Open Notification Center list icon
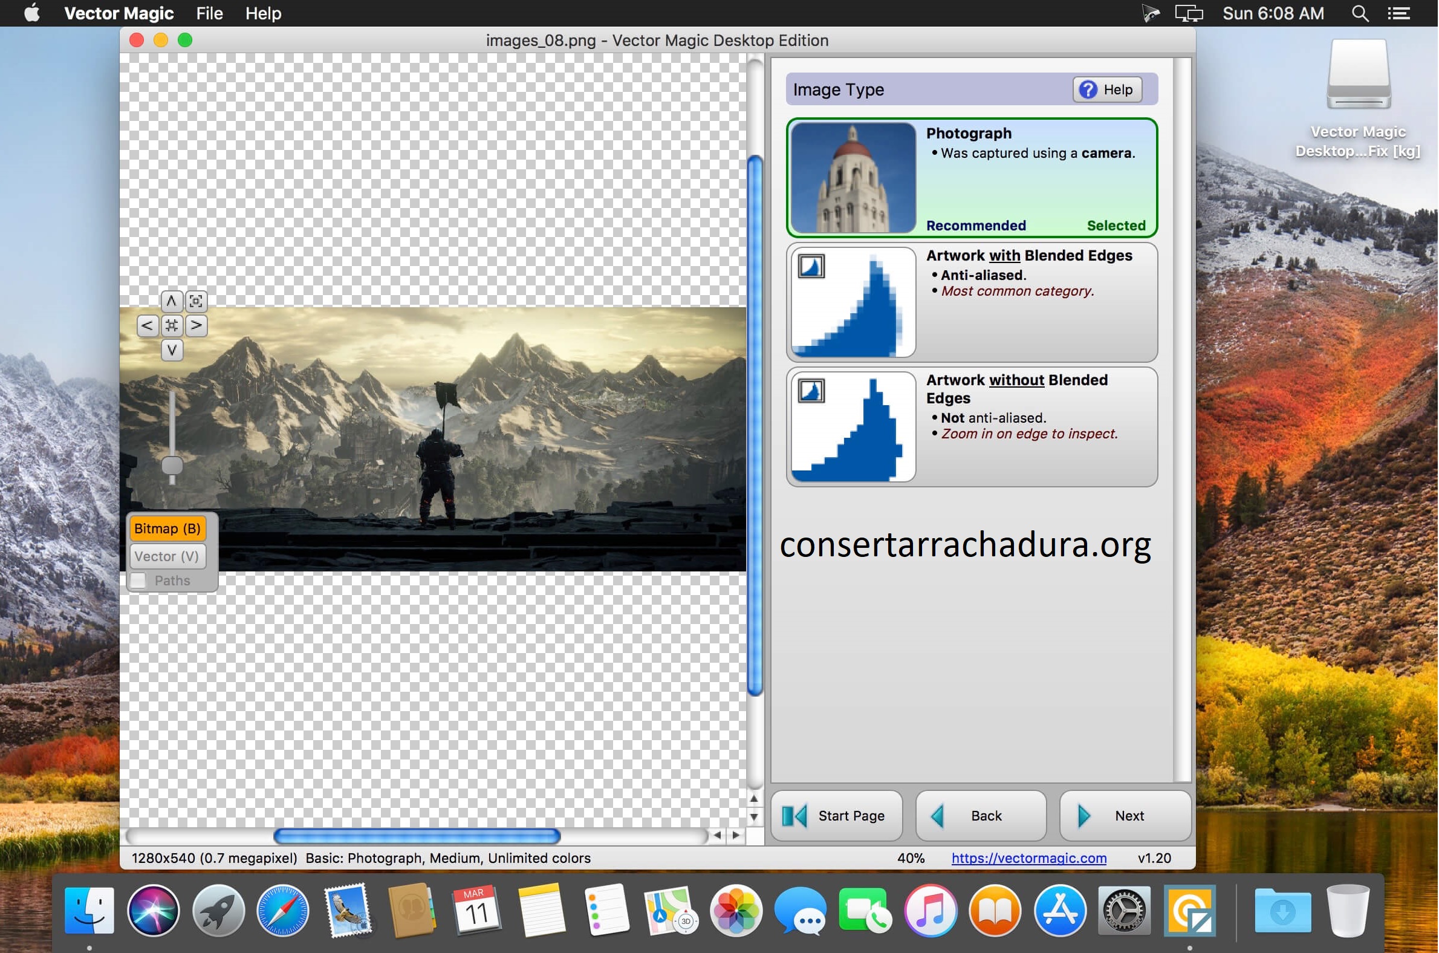The width and height of the screenshot is (1439, 953). click(1399, 13)
